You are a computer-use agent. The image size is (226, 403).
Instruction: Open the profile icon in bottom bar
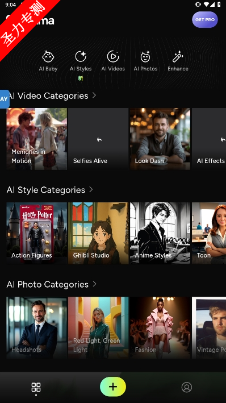[x=187, y=387]
